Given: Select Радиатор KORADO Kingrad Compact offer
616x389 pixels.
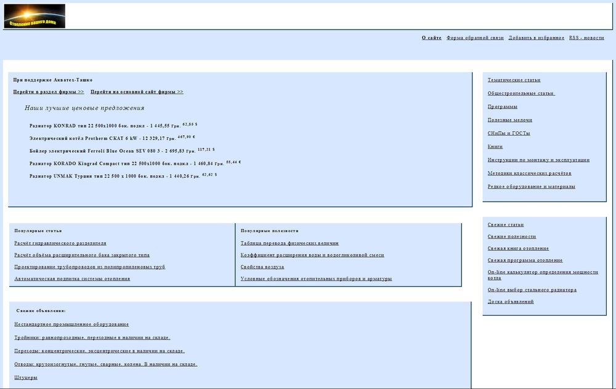Looking at the screenshot, I should pos(135,163).
